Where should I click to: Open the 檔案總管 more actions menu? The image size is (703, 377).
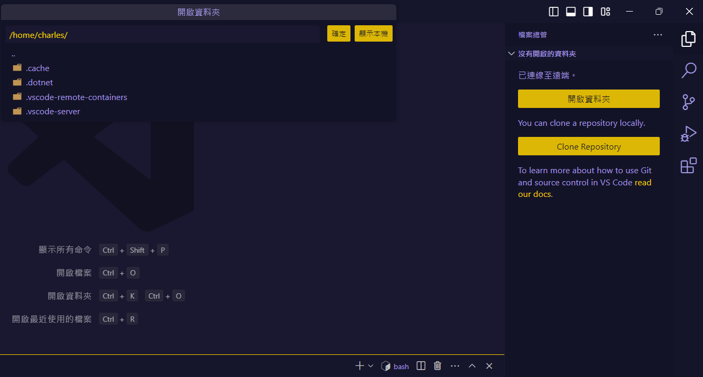pyautogui.click(x=658, y=35)
